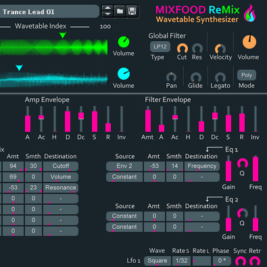Set the Amp Envelope H slider

[55, 119]
